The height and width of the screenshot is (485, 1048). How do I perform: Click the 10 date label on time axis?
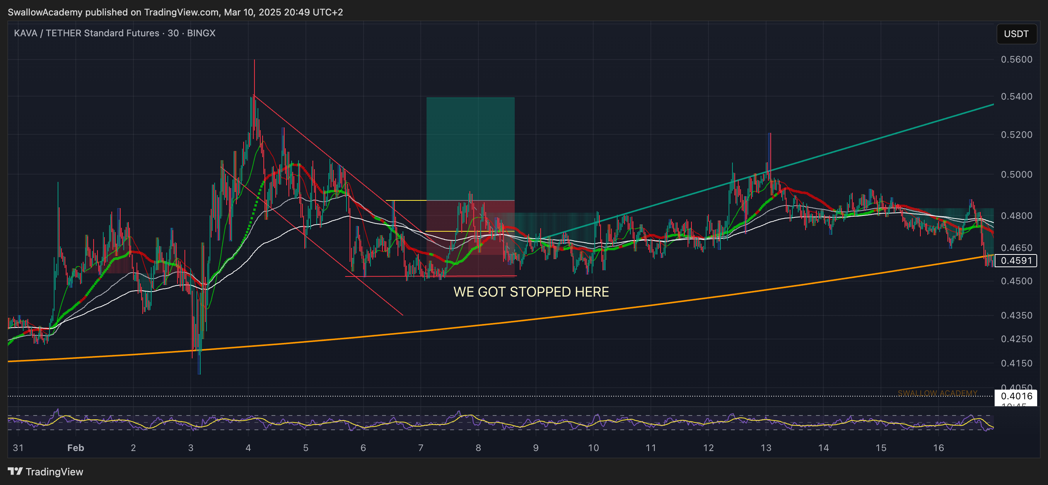pos(593,448)
